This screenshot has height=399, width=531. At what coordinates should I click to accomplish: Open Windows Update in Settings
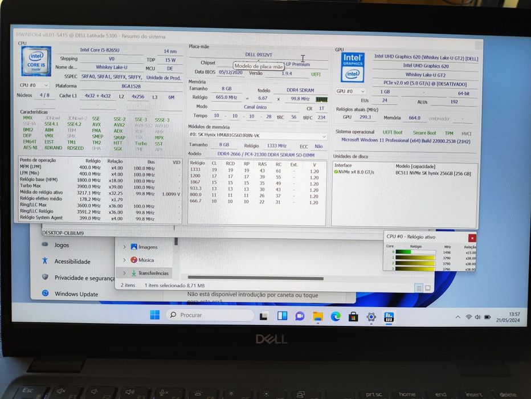(76, 294)
